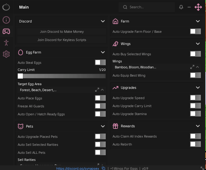Enable Auto Upgrade Farm Floor / Base
Screen dimensions: 206x170
coord(195,31)
